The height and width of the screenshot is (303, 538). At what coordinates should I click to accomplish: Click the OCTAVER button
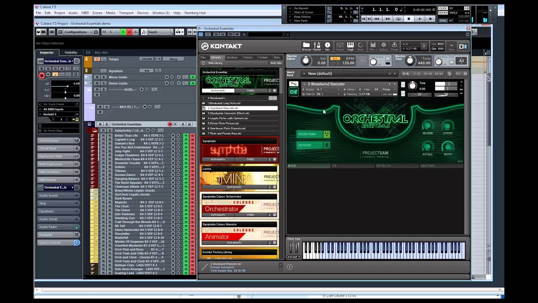314,145
